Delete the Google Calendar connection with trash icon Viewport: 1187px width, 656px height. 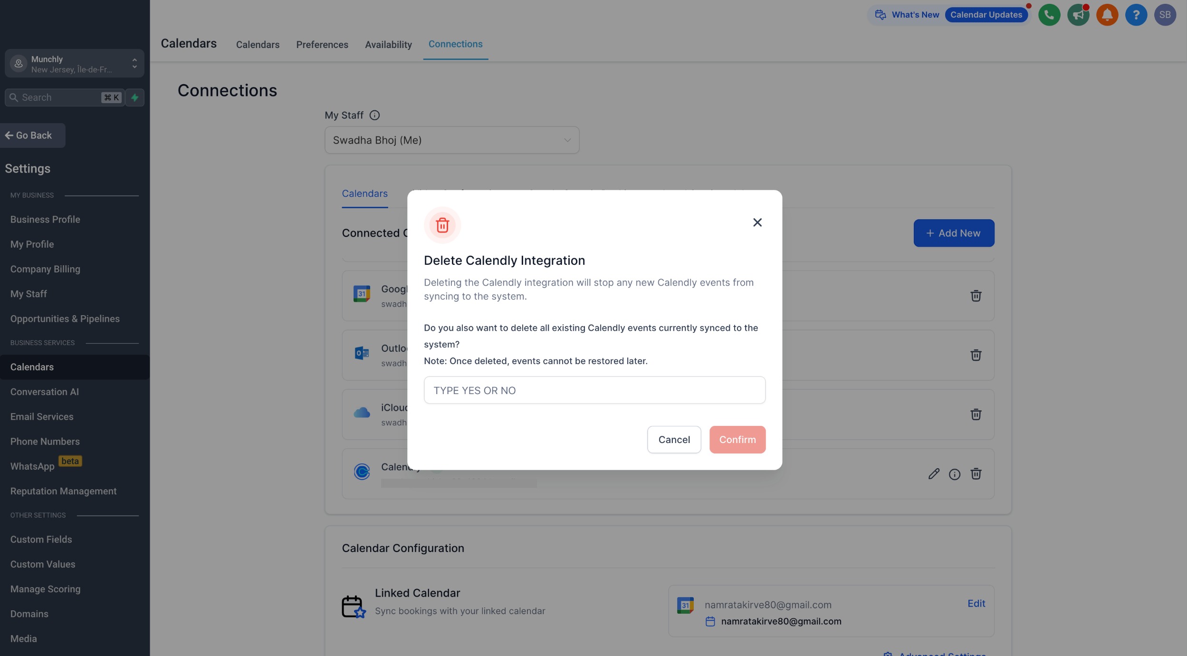[x=976, y=296]
